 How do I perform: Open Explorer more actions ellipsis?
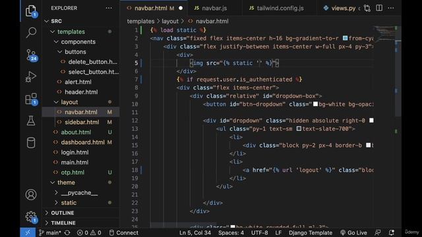click(x=109, y=8)
